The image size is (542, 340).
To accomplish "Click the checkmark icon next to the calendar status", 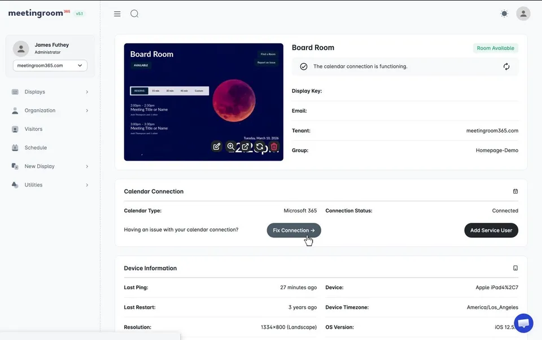I will click(x=304, y=67).
